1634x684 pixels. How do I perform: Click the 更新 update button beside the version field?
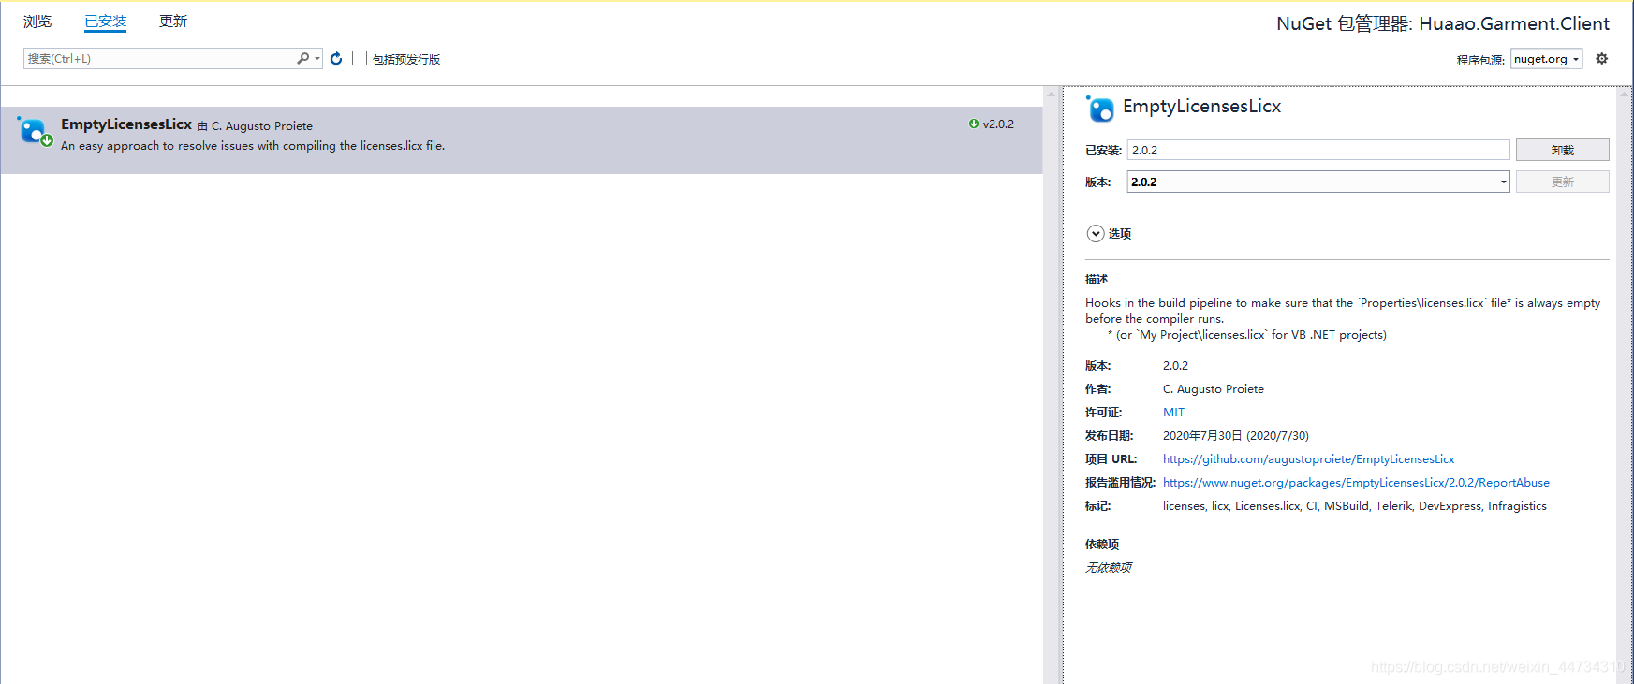1562,182
